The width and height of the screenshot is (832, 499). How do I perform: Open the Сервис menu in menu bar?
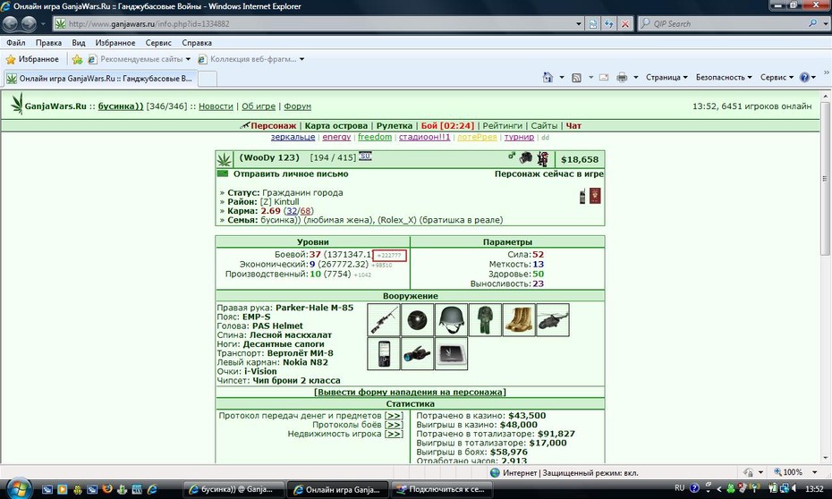pyautogui.click(x=158, y=43)
